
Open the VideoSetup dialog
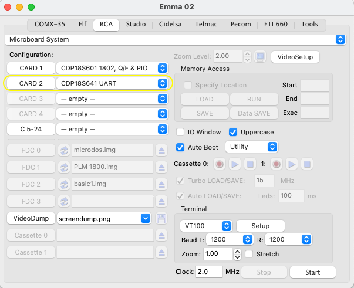pyautogui.click(x=295, y=57)
